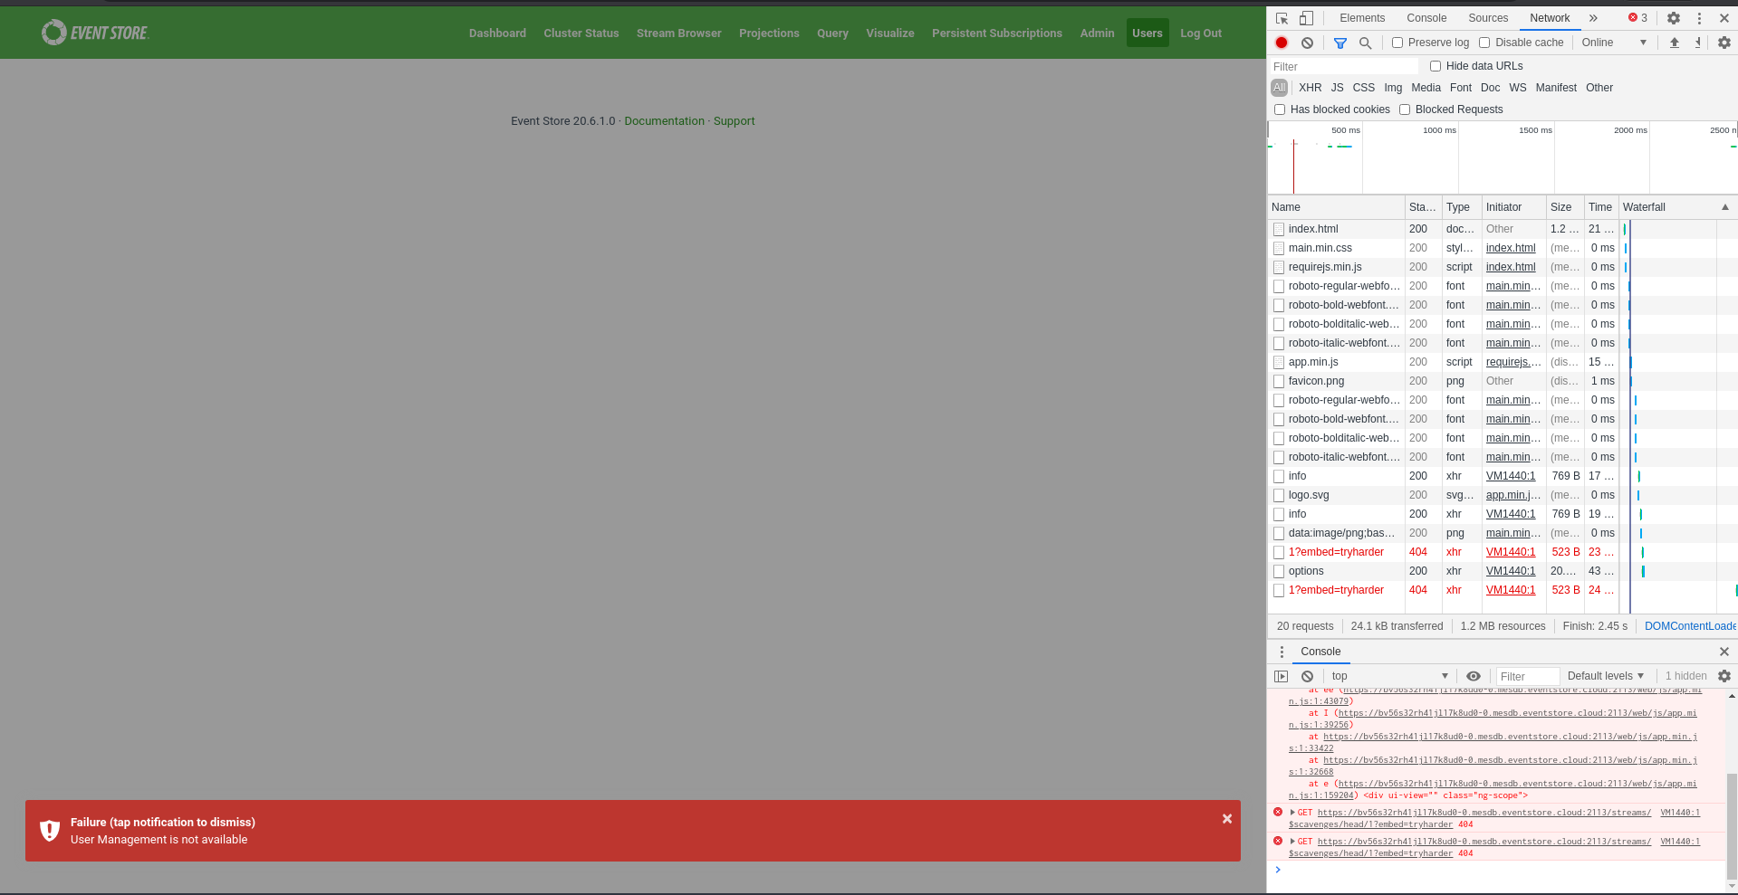Enable the Preserve log checkbox
Screen dimensions: 1738x895
(1397, 43)
